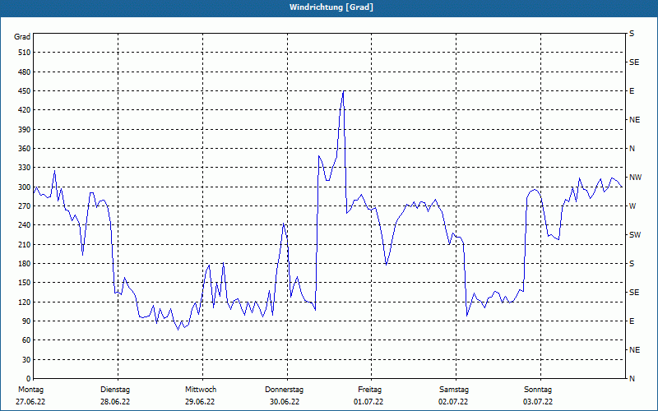Click the y-axis value "210"
The image size is (658, 411).
[25, 244]
